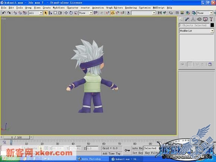Image resolution: width=216 pixels, height=162 pixels.
Task: Open the reactor menu
Action: (85, 8)
